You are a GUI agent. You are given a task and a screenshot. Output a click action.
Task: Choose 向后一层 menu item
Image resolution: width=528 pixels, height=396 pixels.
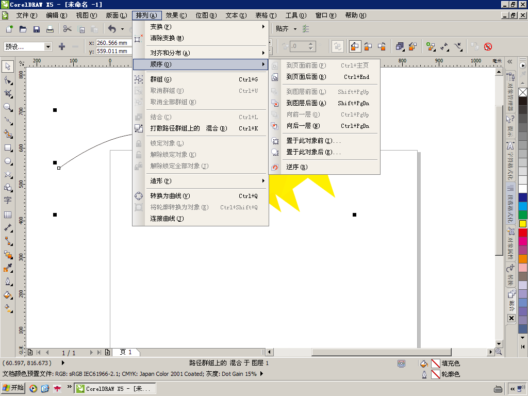(x=325, y=126)
